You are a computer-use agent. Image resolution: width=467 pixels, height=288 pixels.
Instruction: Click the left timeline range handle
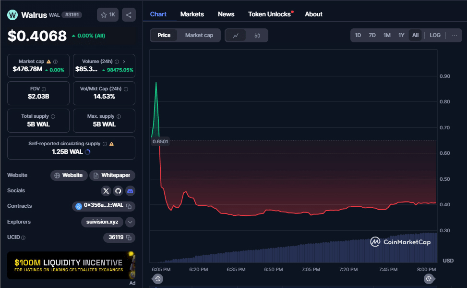158,279
